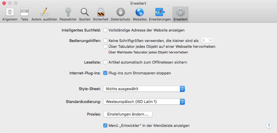Screen dimensions: 277x133
Task: Open the Erweiterungen puzzle icon
Action: point(160,15)
